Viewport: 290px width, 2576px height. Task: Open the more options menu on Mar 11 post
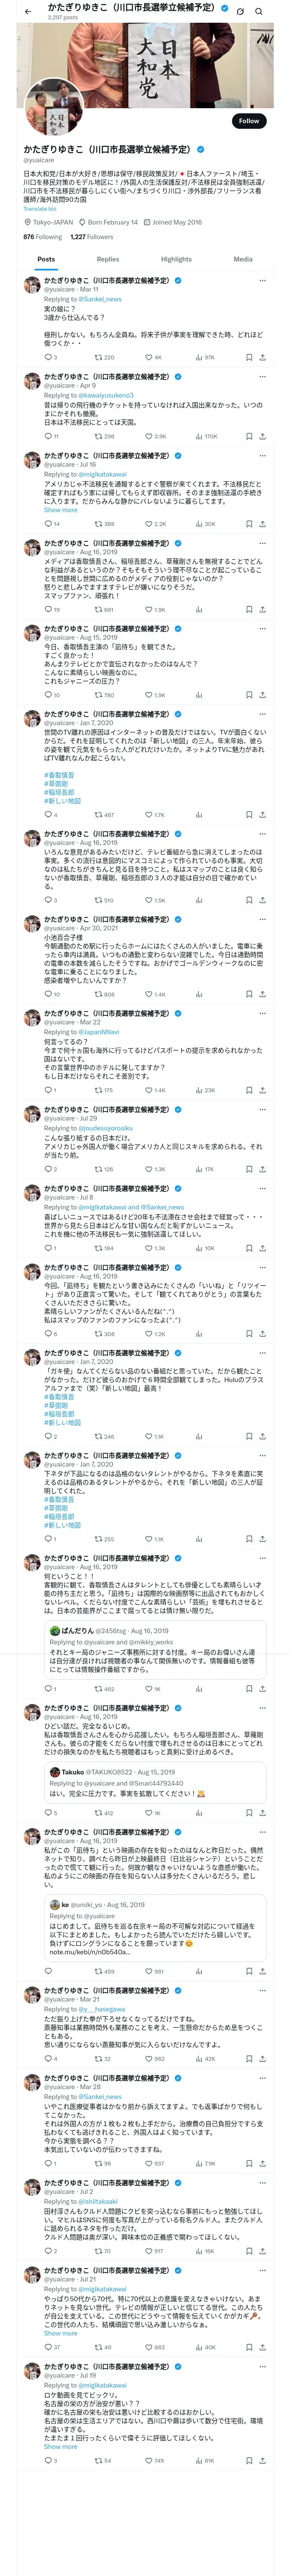(262, 281)
